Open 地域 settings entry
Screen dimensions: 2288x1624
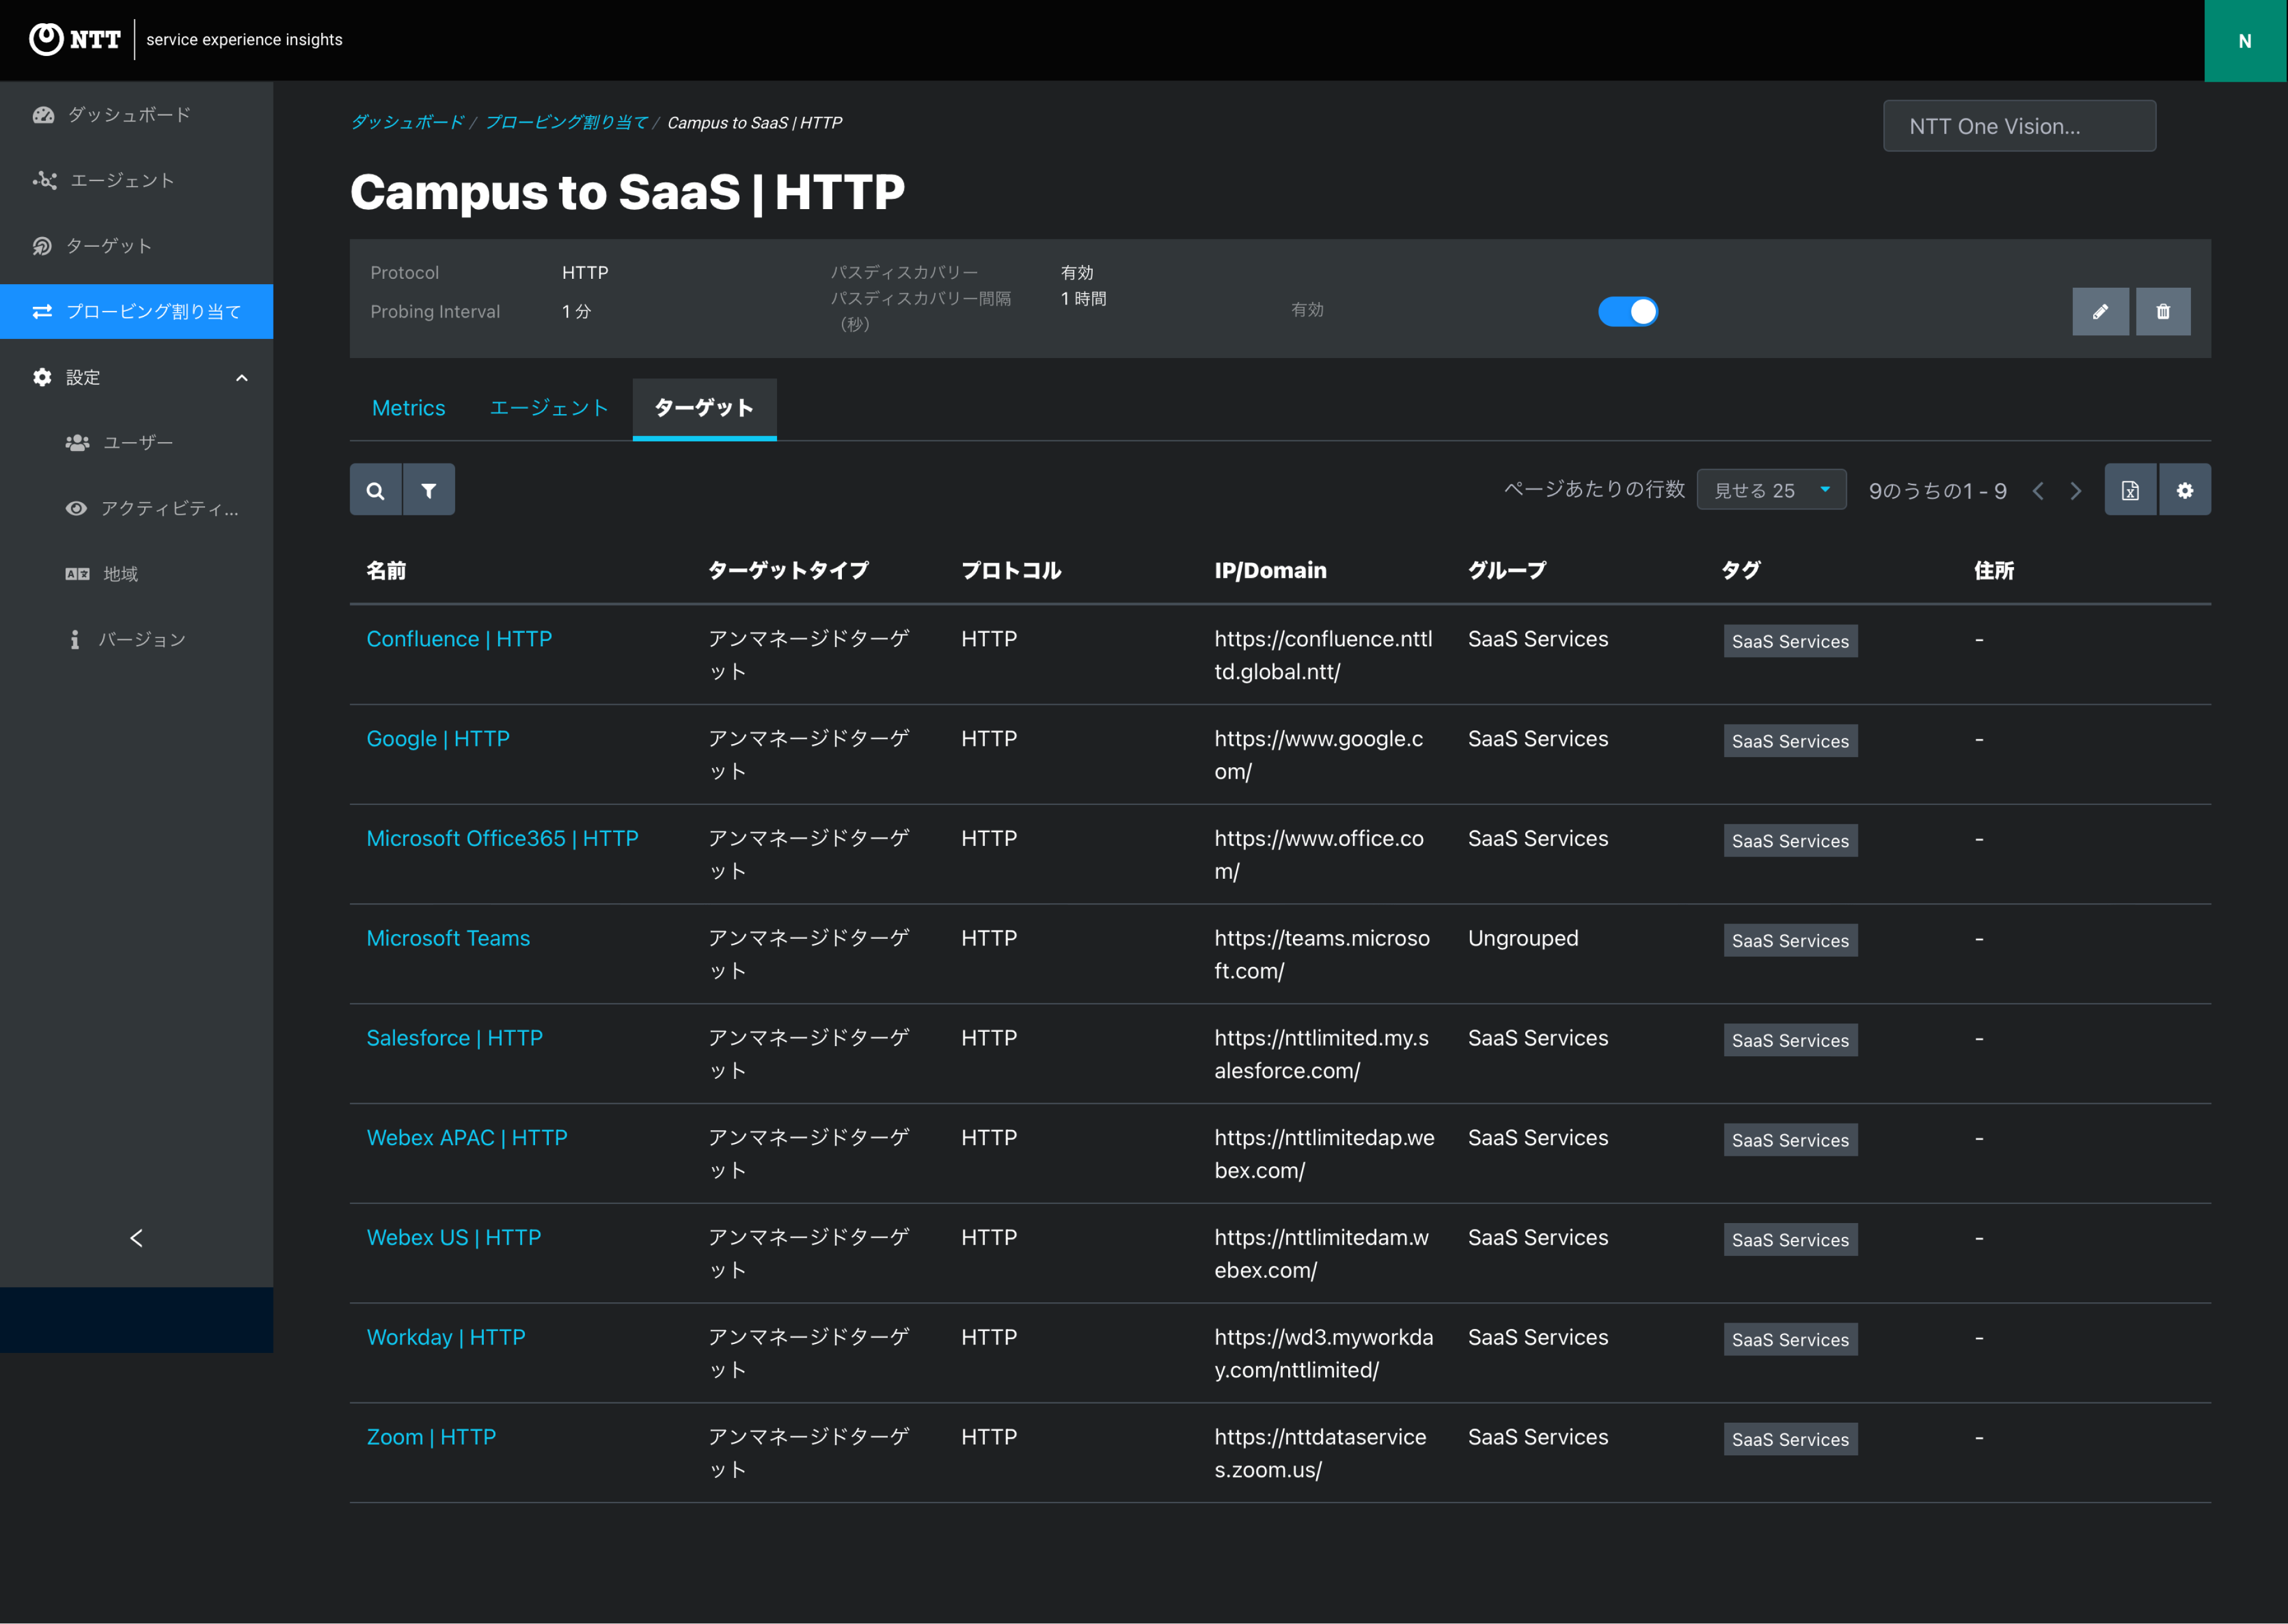coord(137,574)
